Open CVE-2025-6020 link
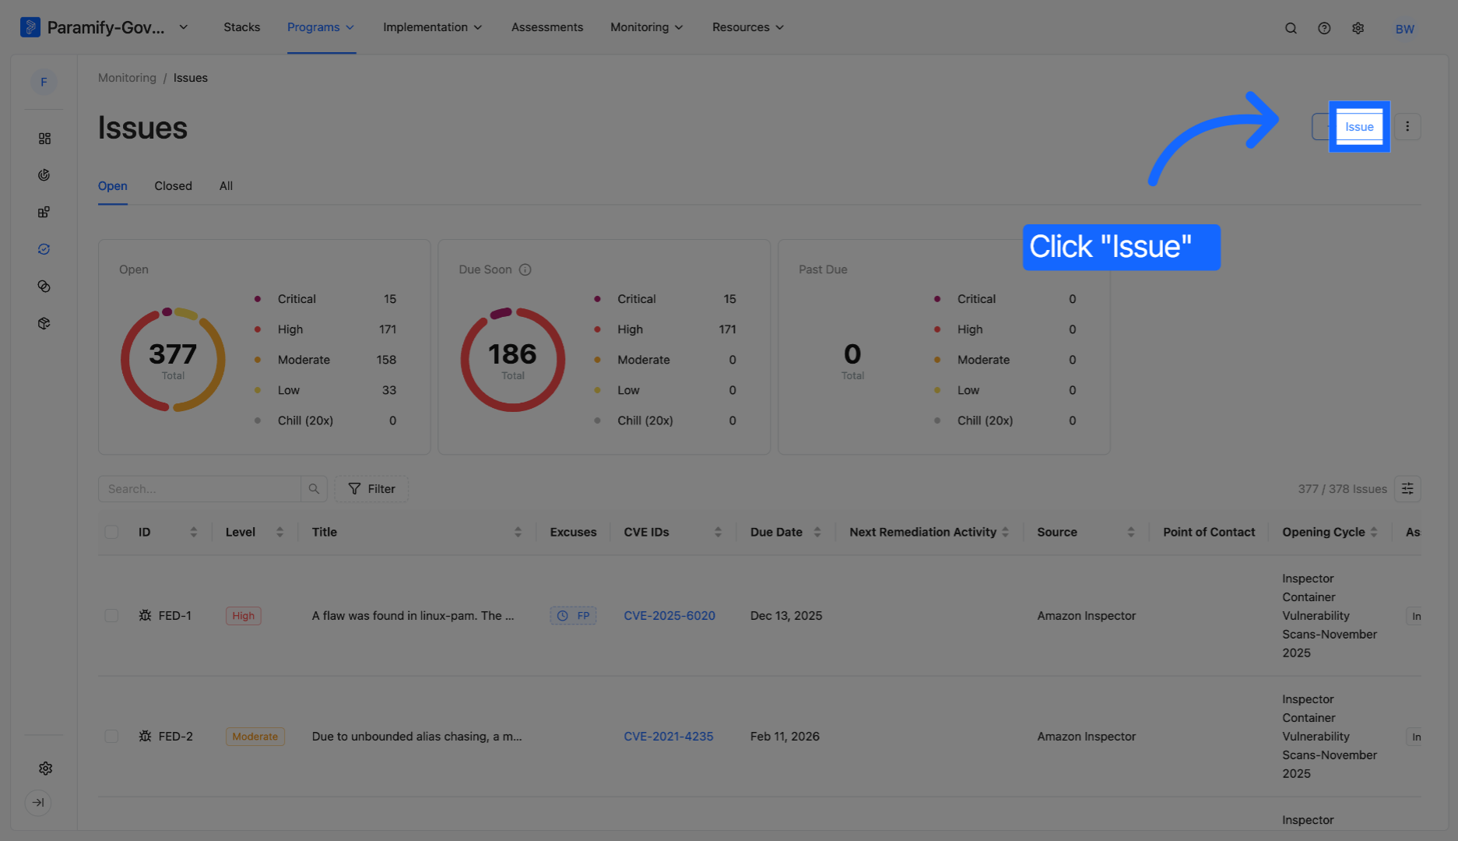 click(669, 615)
